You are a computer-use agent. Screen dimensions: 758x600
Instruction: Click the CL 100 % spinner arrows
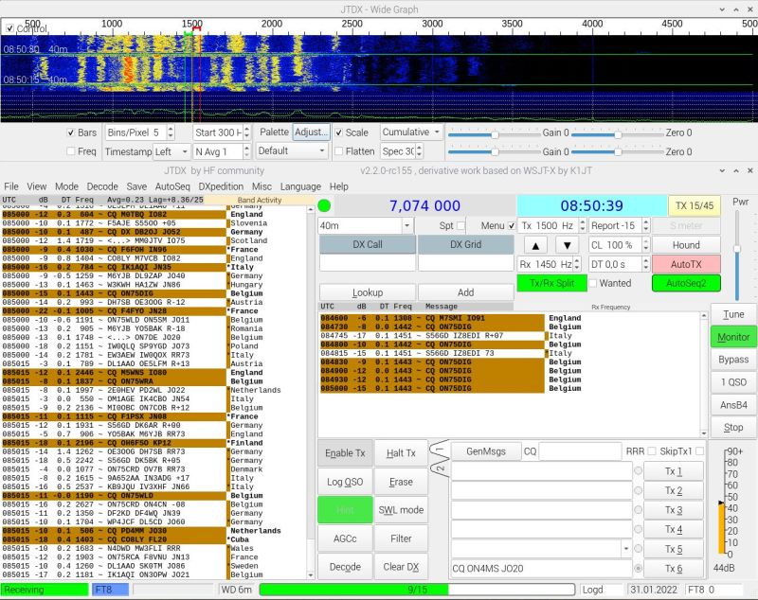tap(645, 245)
